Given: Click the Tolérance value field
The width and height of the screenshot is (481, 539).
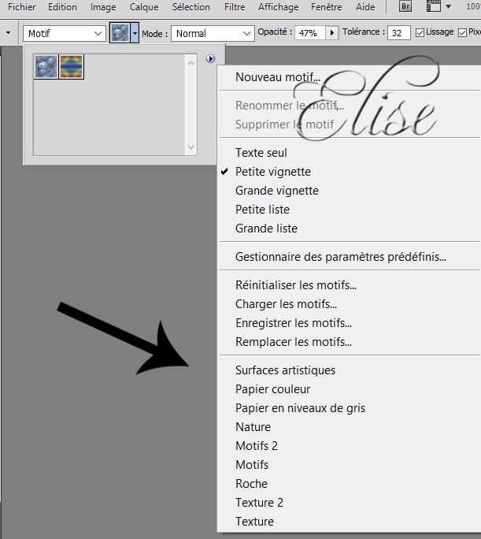Looking at the screenshot, I should (399, 33).
